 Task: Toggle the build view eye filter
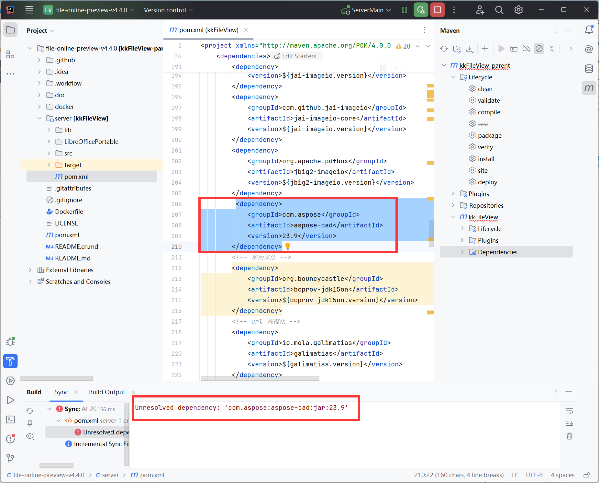(x=30, y=436)
